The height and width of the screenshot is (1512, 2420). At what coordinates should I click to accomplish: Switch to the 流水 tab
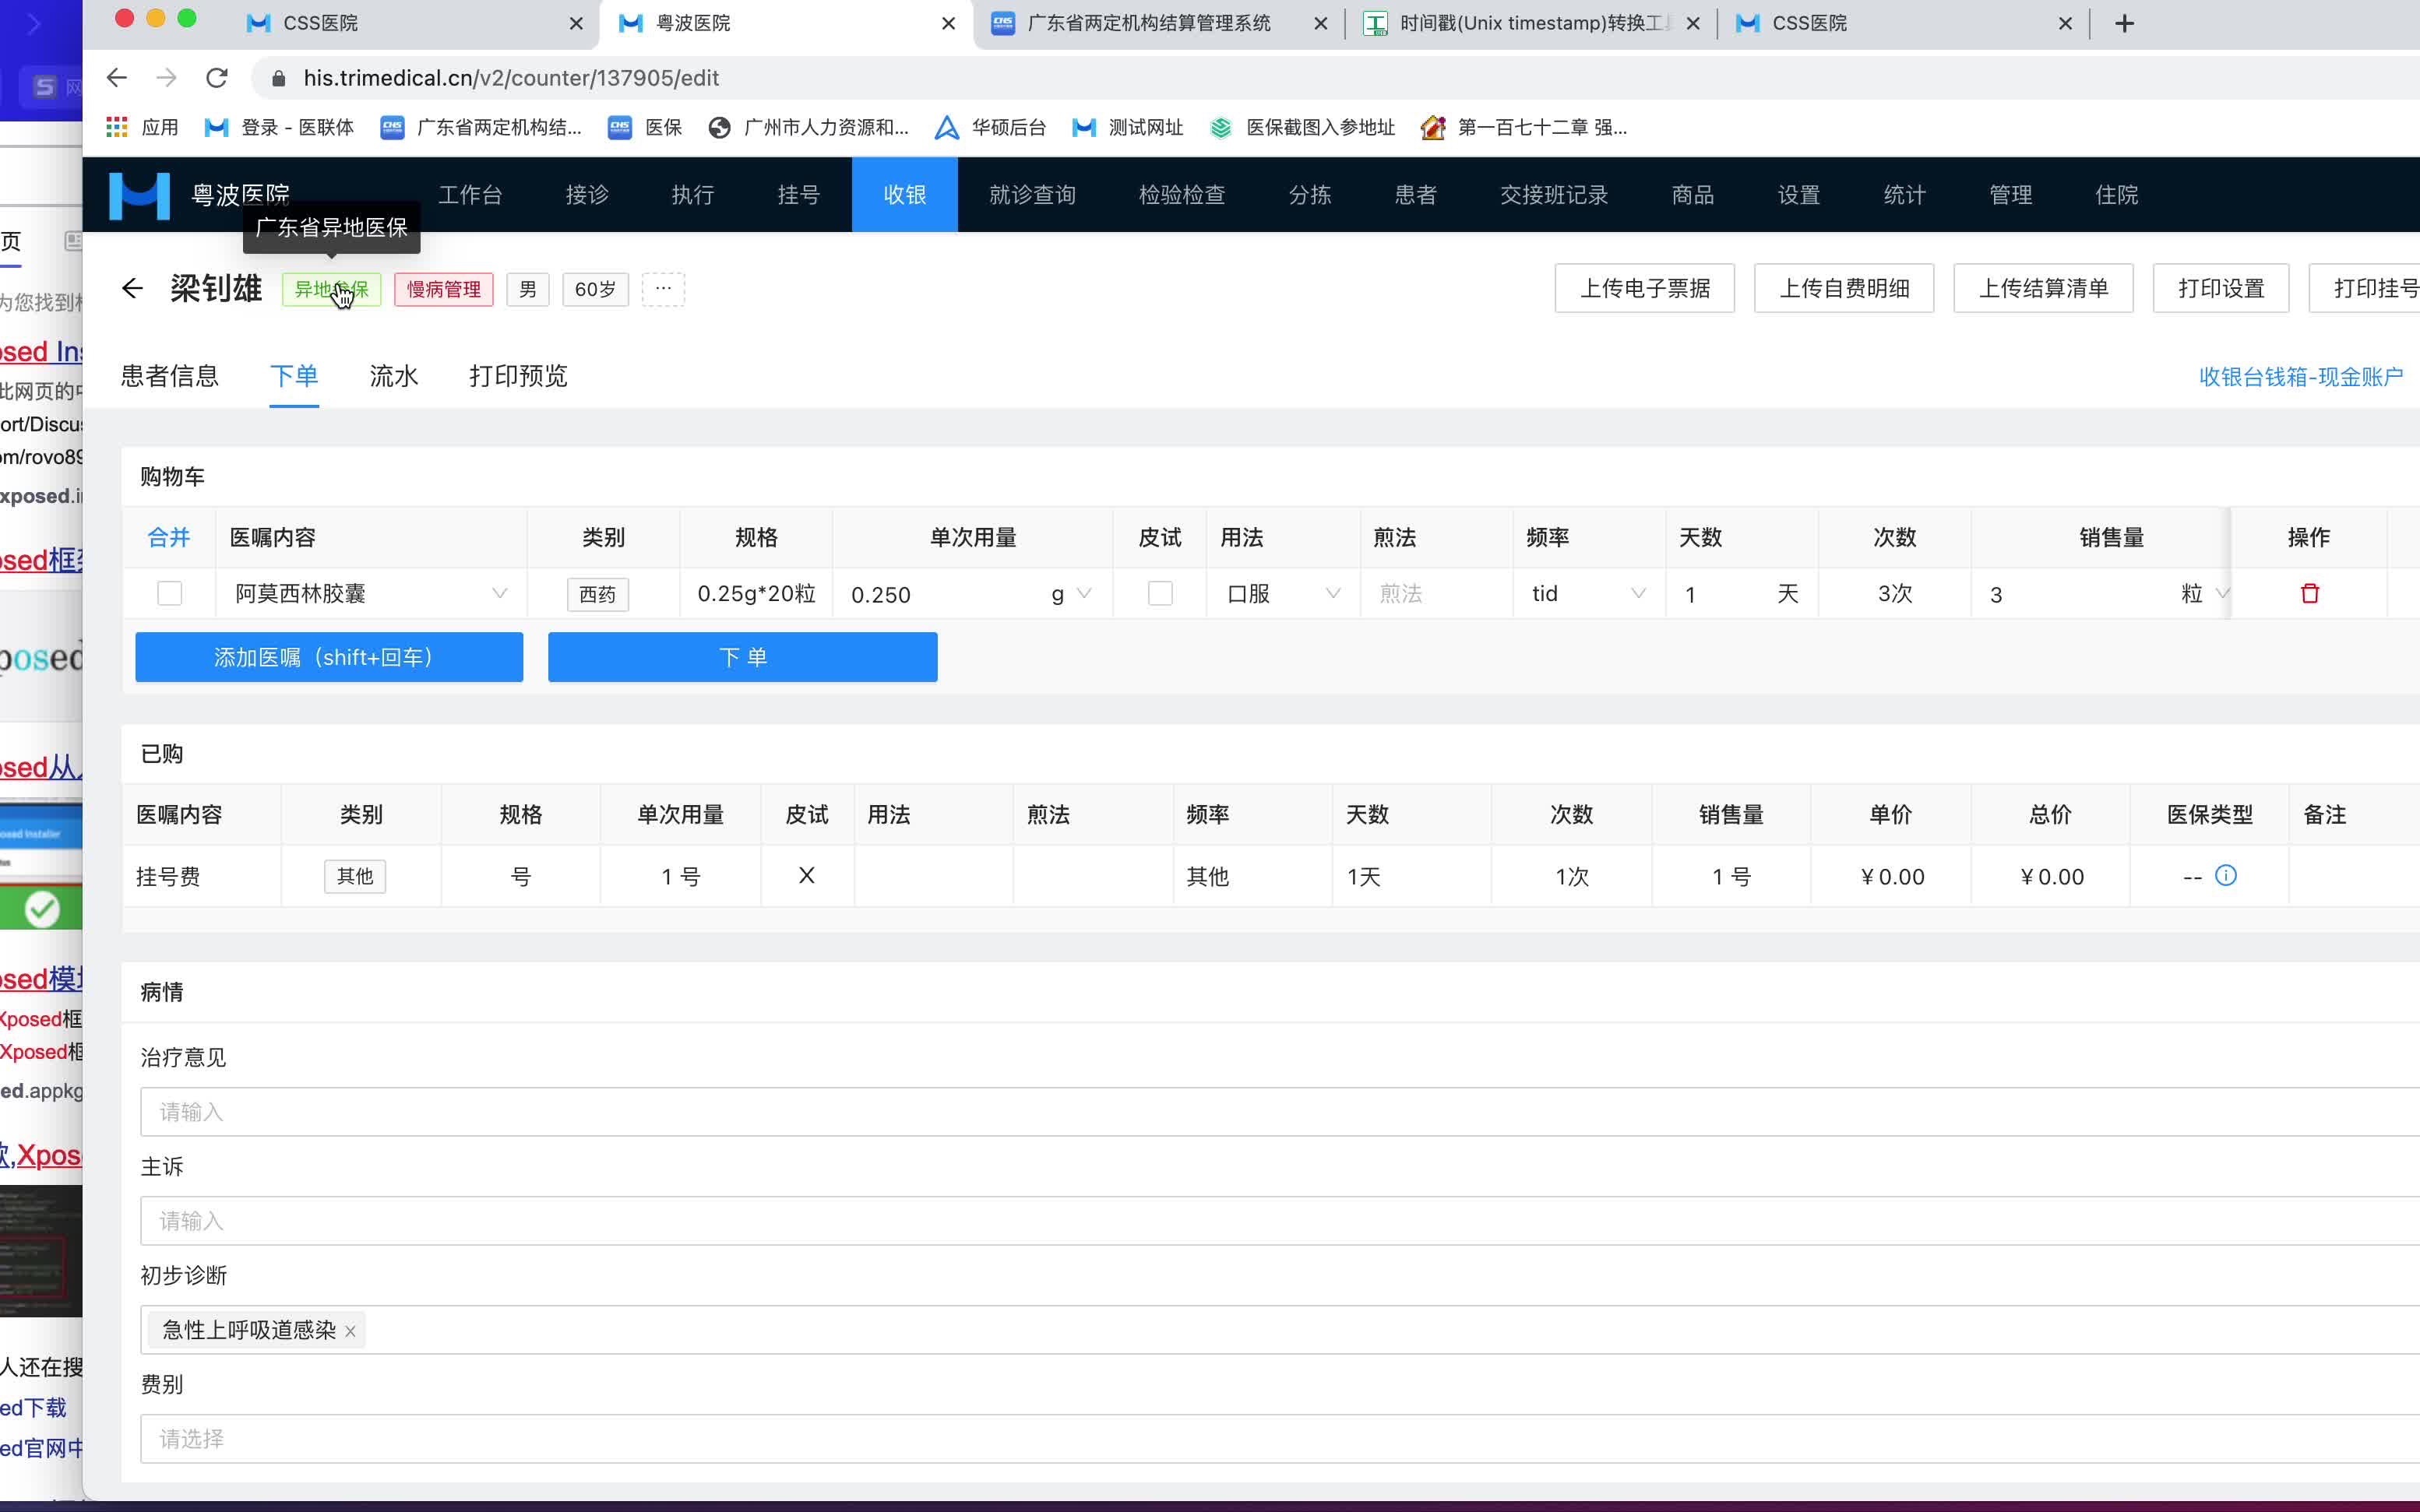tap(393, 376)
